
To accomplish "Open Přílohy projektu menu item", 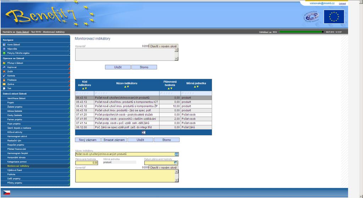I will [15, 183].
